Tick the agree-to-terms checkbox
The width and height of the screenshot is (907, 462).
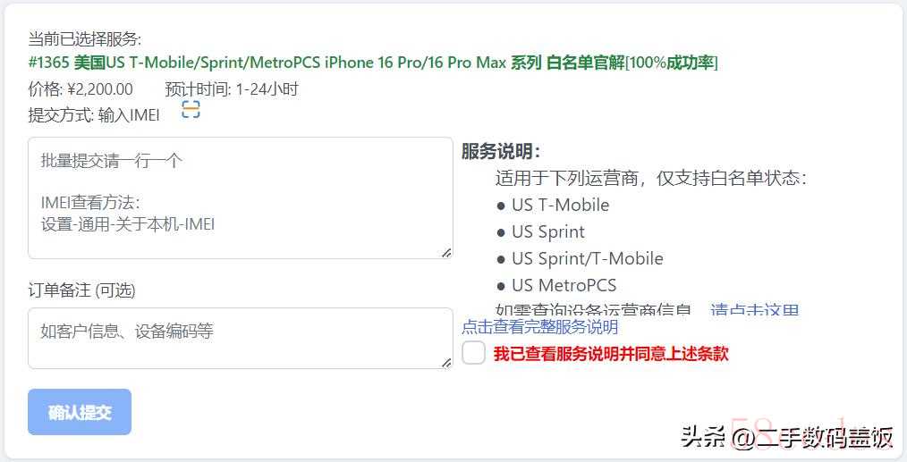click(473, 353)
